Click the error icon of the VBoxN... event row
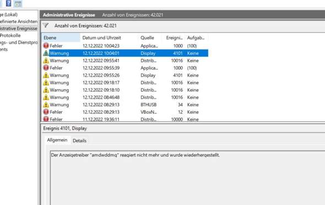This screenshot has width=325, height=205. pos(46,112)
